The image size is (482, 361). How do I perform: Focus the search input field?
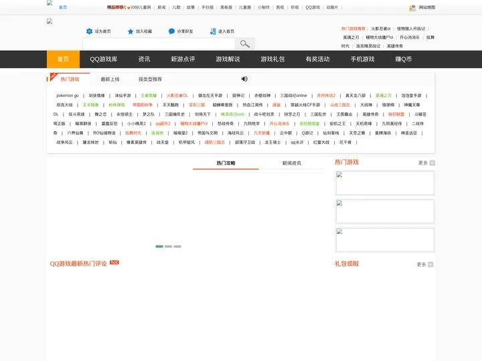click(159, 44)
